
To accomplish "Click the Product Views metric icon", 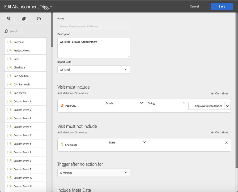I will 11,50.
